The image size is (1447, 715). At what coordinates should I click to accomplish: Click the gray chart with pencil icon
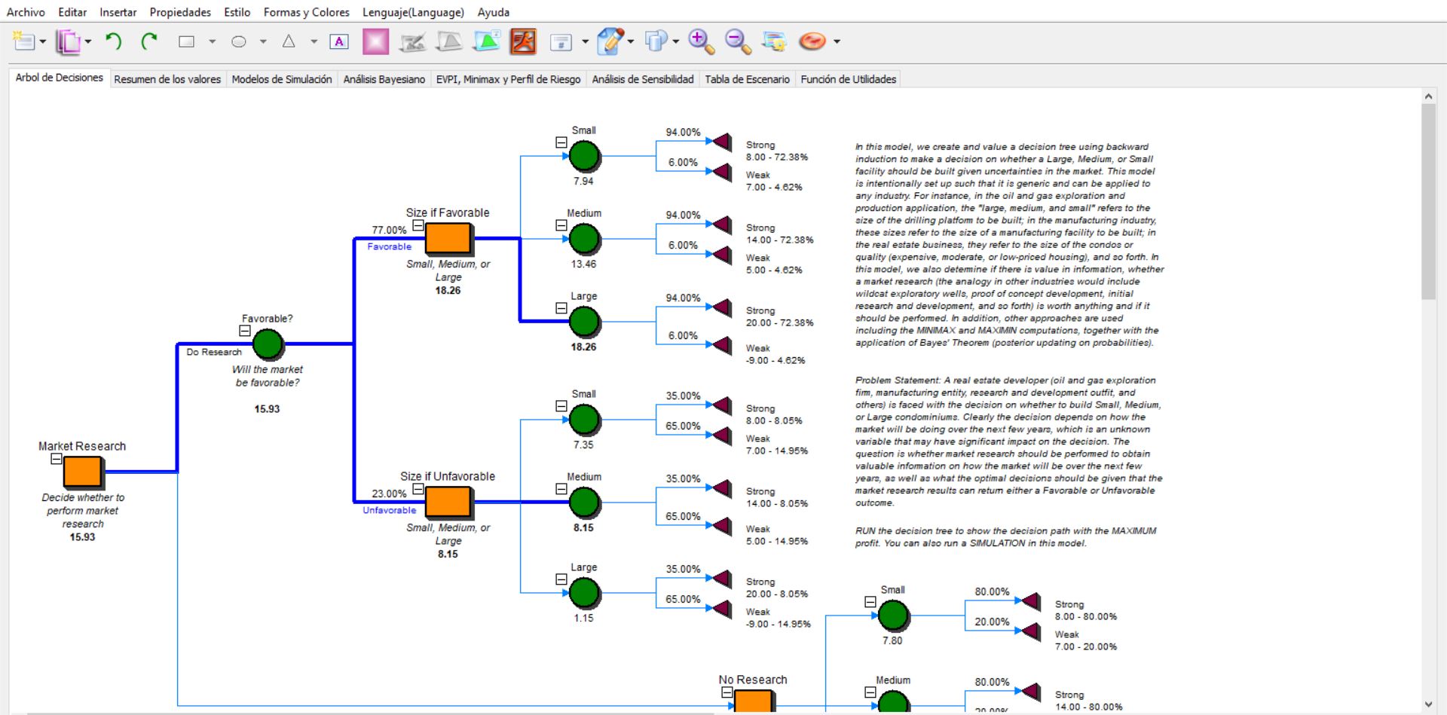pyautogui.click(x=412, y=41)
